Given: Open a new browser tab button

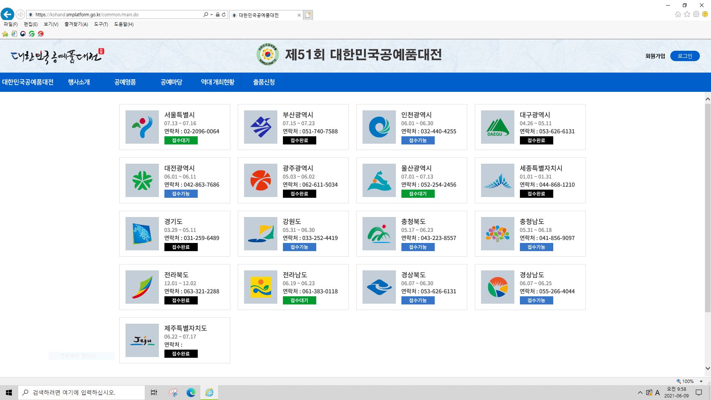Looking at the screenshot, I should (x=308, y=15).
